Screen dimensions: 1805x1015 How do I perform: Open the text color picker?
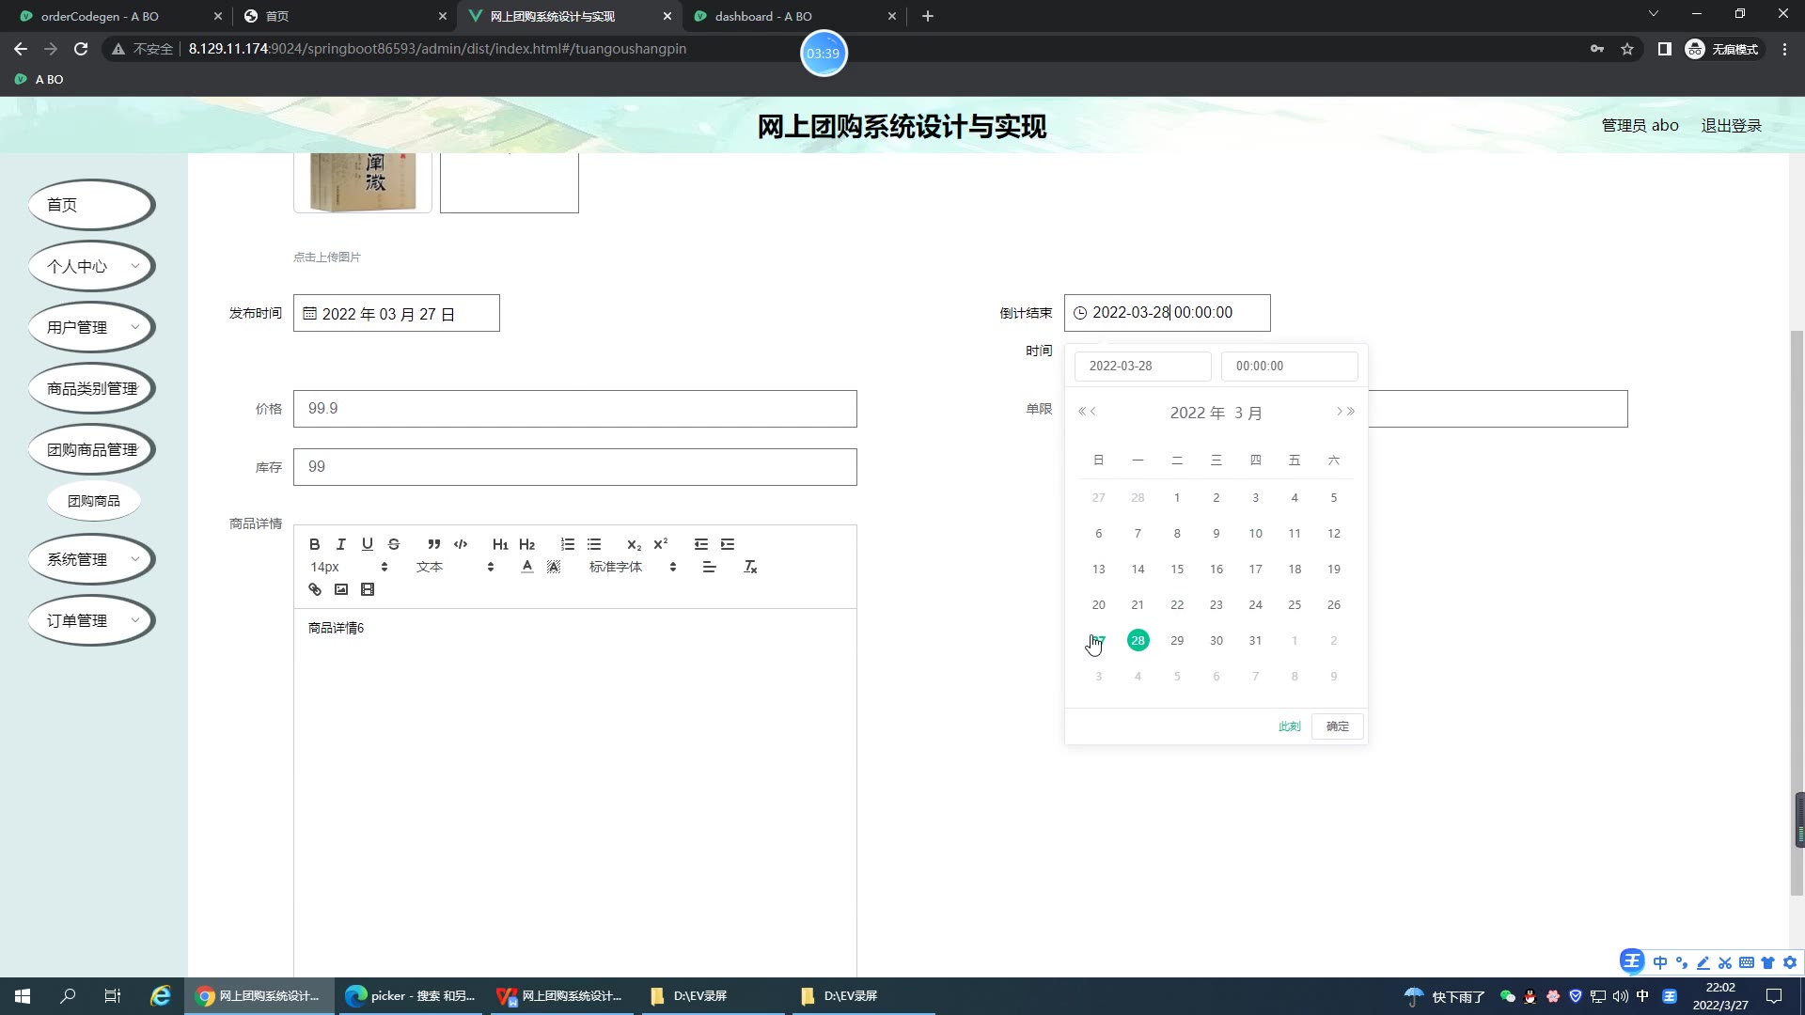527,567
